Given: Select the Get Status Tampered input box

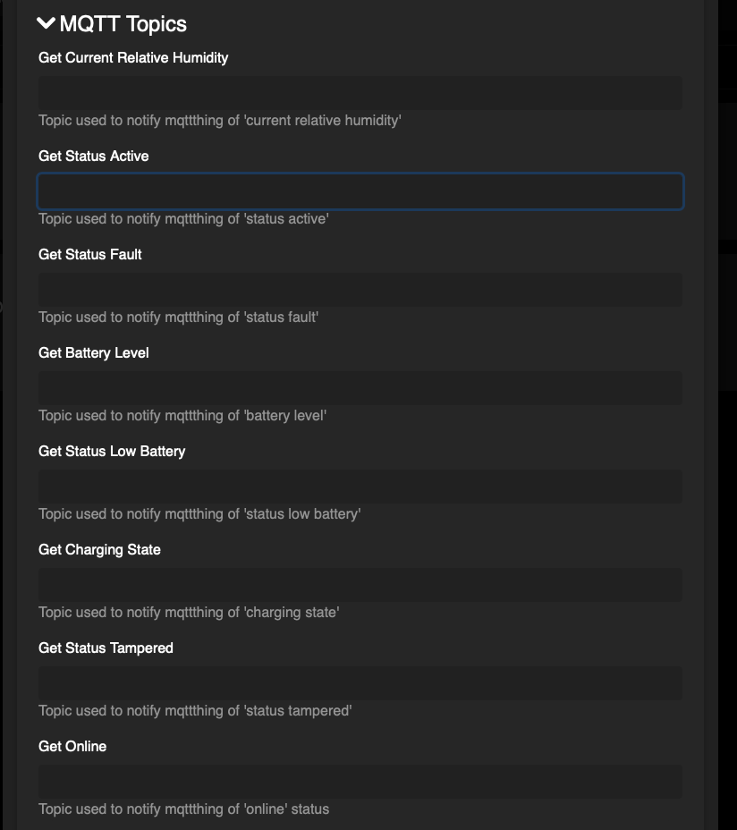Looking at the screenshot, I should click(x=360, y=683).
